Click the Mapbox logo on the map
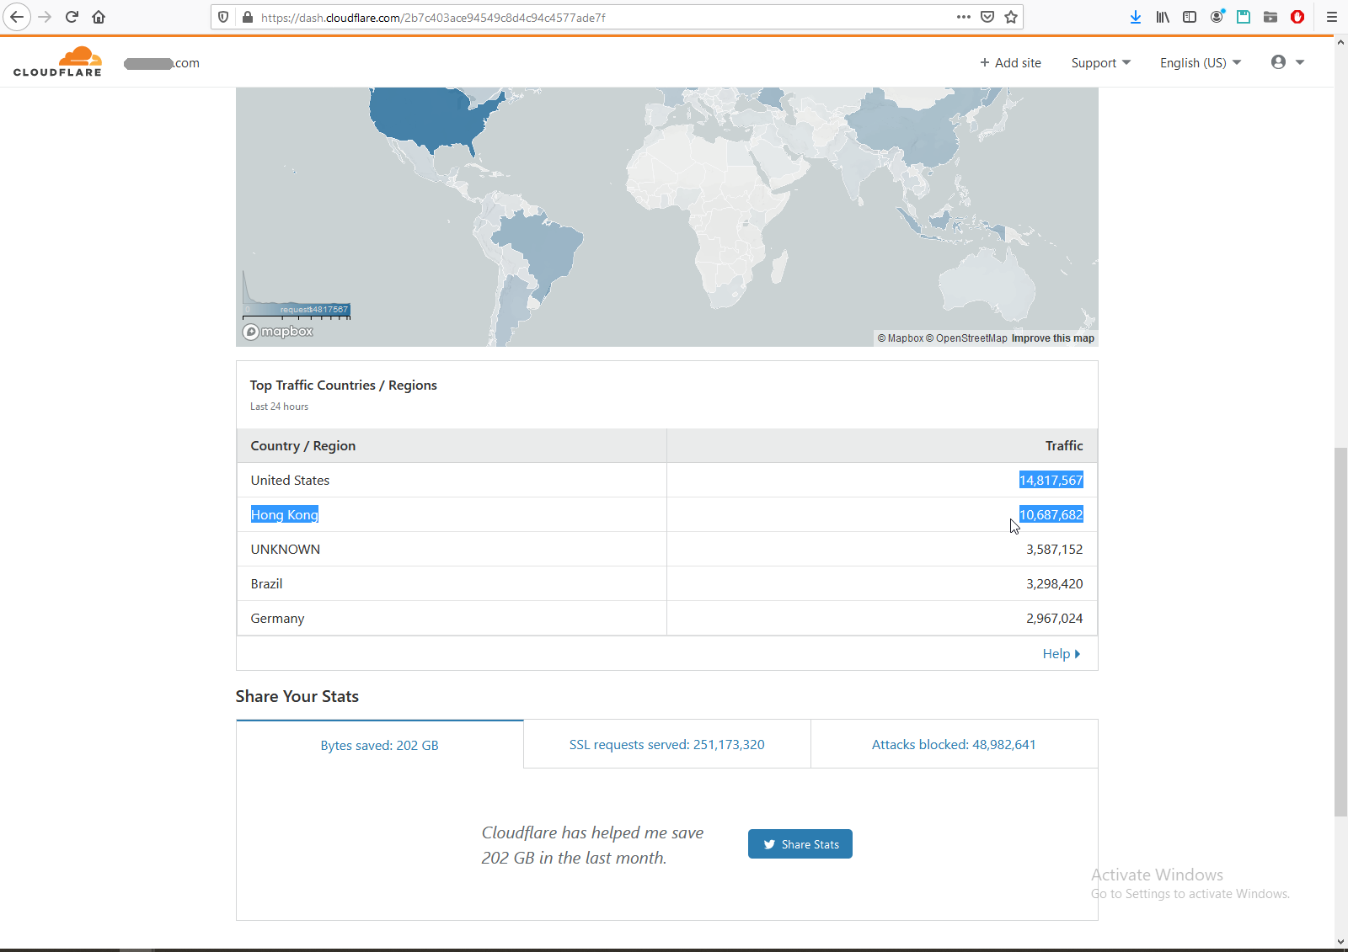1348x952 pixels. (x=278, y=332)
